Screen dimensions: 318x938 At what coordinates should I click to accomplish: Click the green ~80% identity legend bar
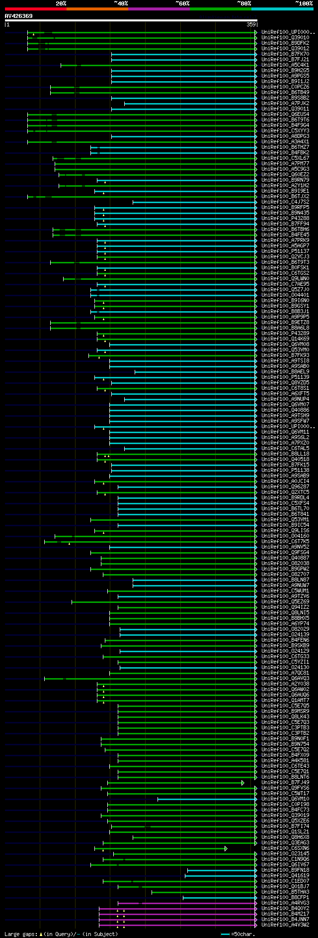220,9
